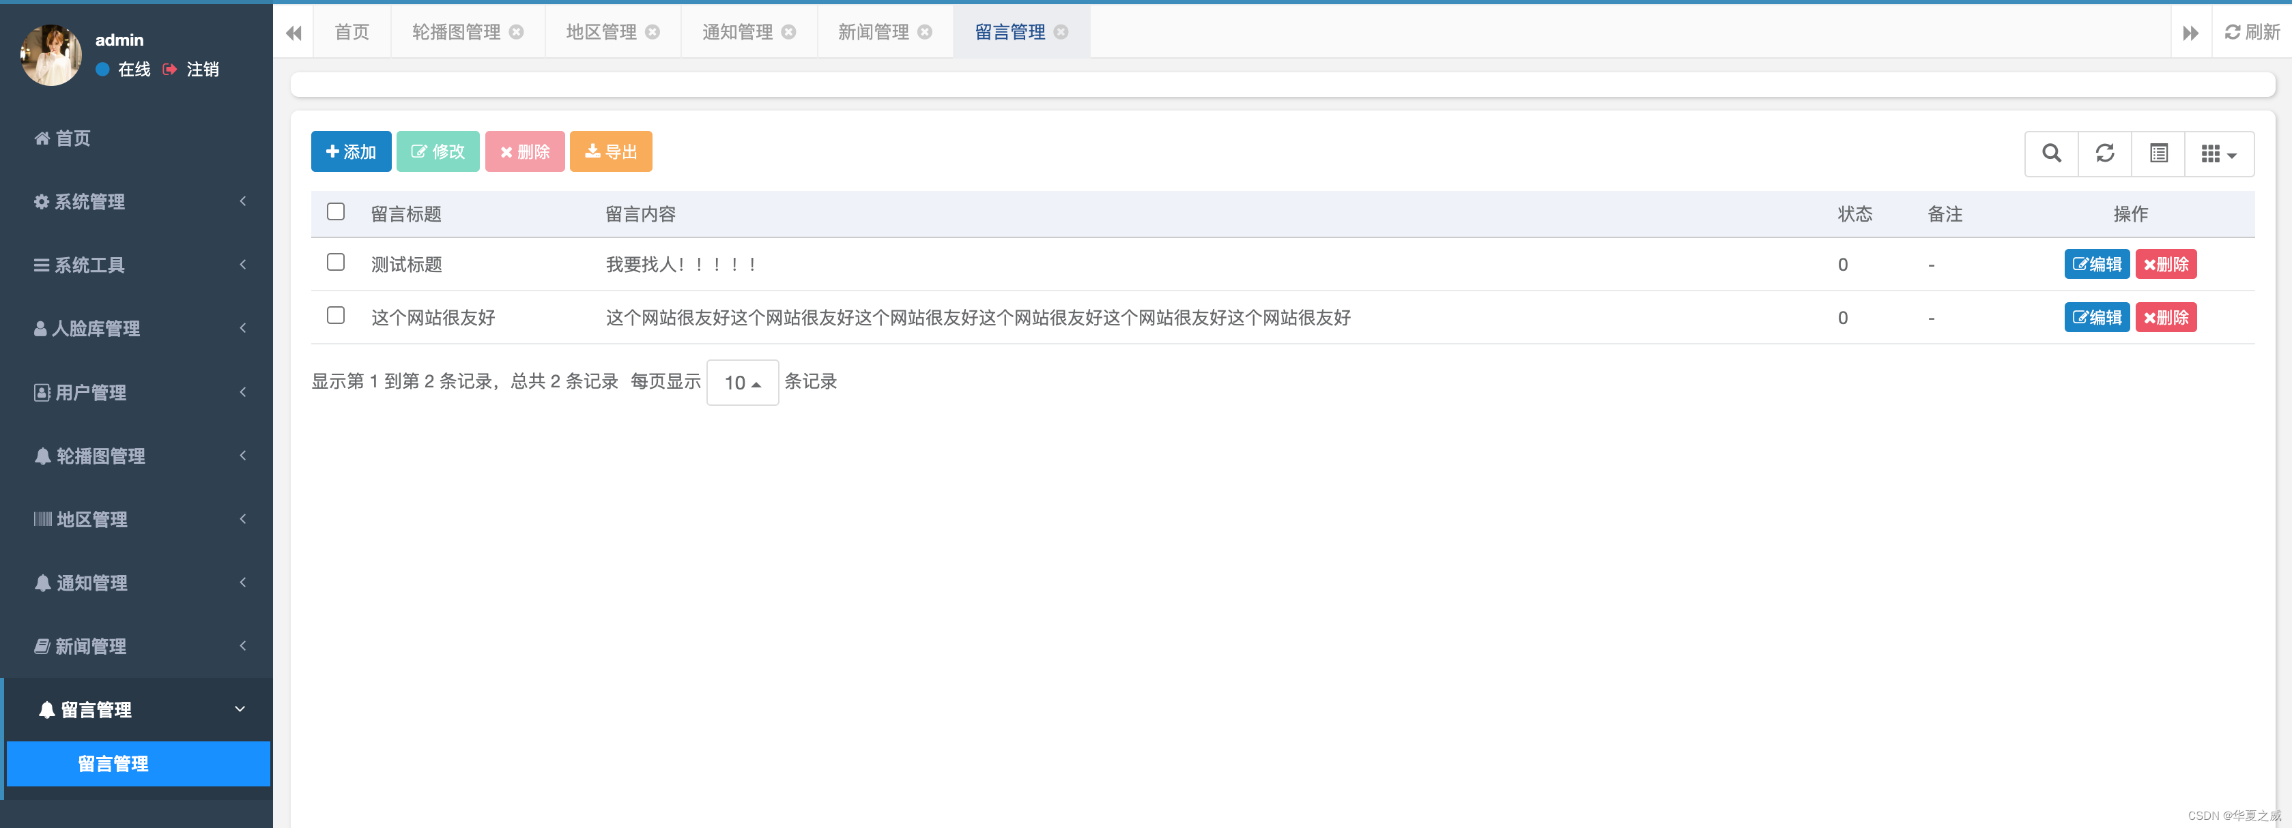Click the 留言内容 column header
The width and height of the screenshot is (2292, 828).
point(641,214)
